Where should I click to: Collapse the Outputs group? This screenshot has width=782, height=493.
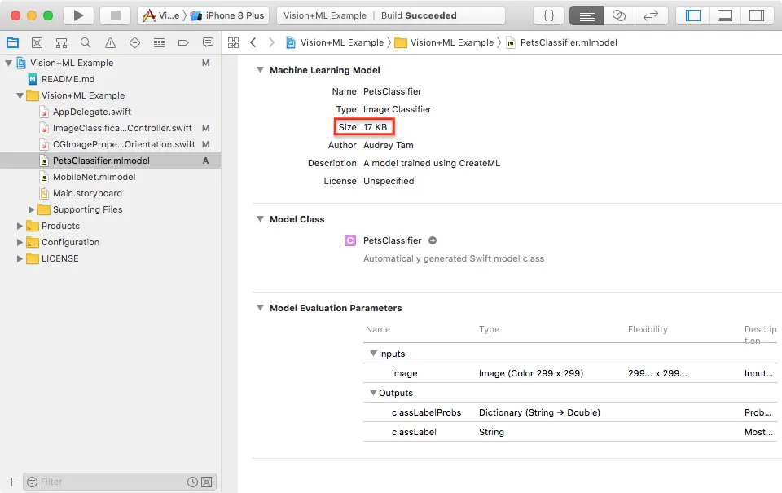click(373, 393)
